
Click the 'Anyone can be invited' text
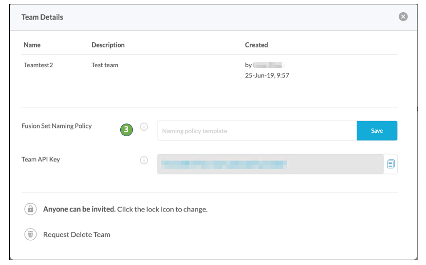coord(79,209)
